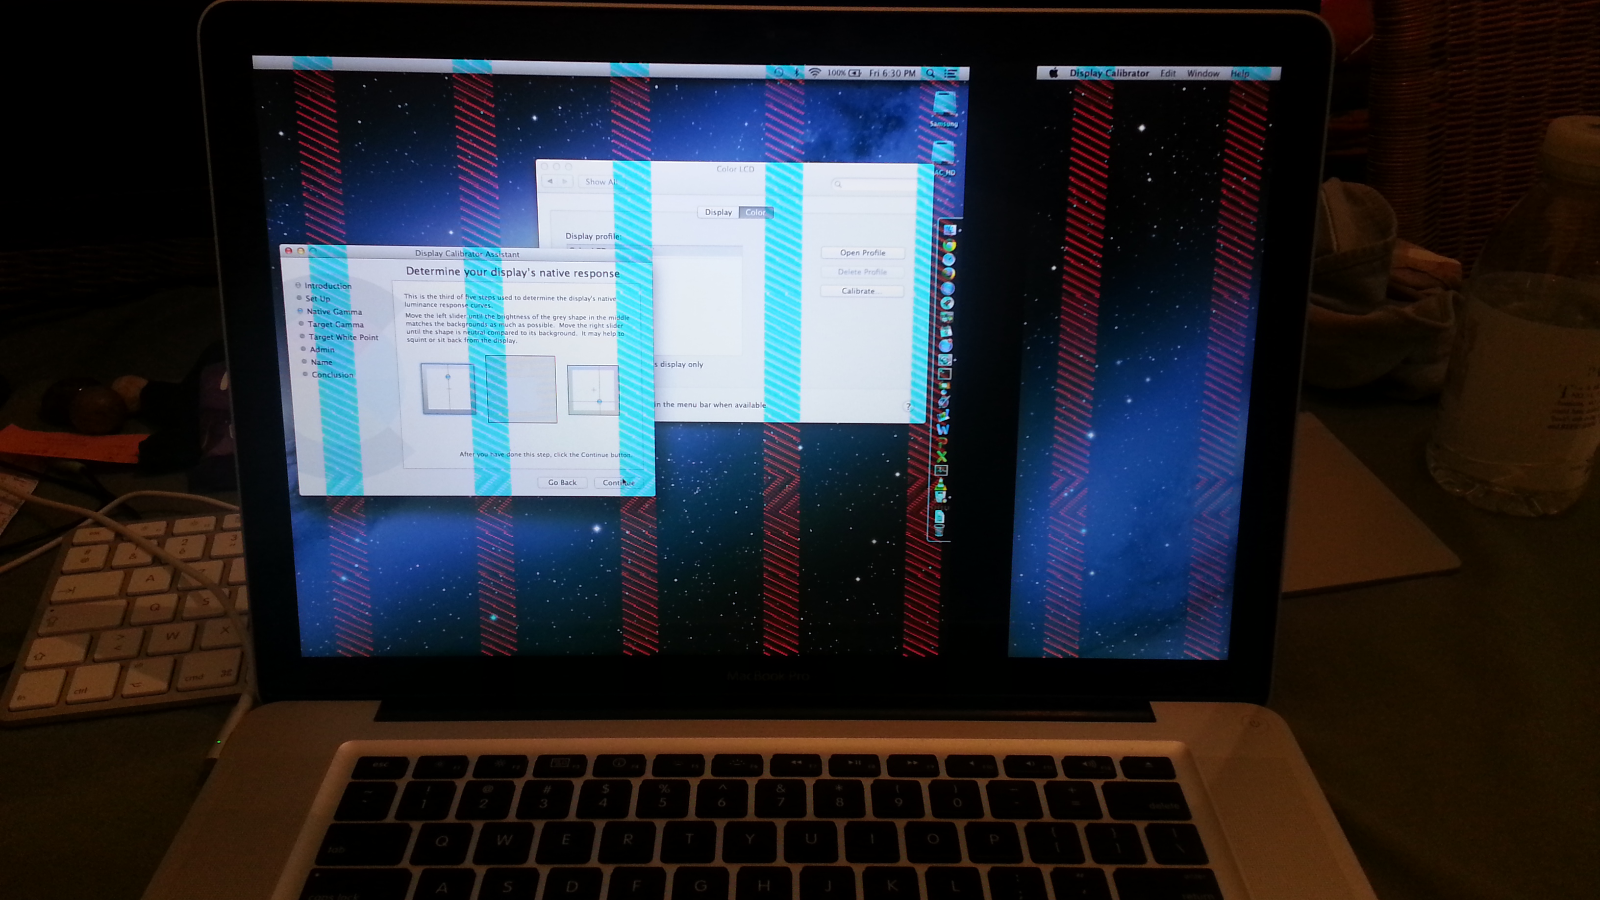Open the Window menu
1600x900 pixels.
tap(1202, 74)
